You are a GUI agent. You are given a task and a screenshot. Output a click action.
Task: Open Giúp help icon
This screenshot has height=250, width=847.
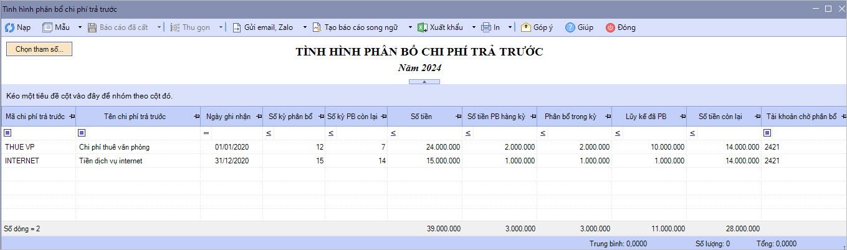[x=570, y=27]
